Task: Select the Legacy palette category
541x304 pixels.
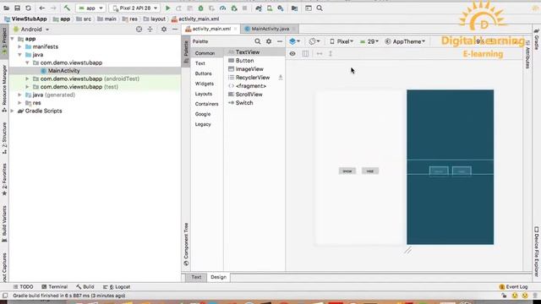Action: pyautogui.click(x=203, y=124)
